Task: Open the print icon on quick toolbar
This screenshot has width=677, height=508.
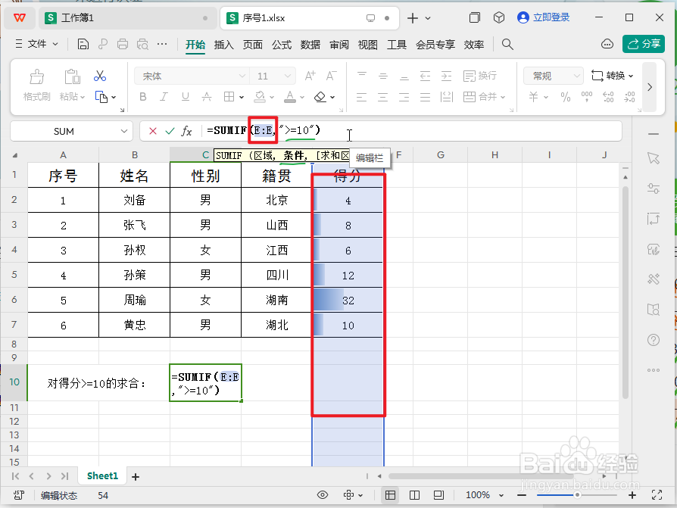Action: point(120,44)
